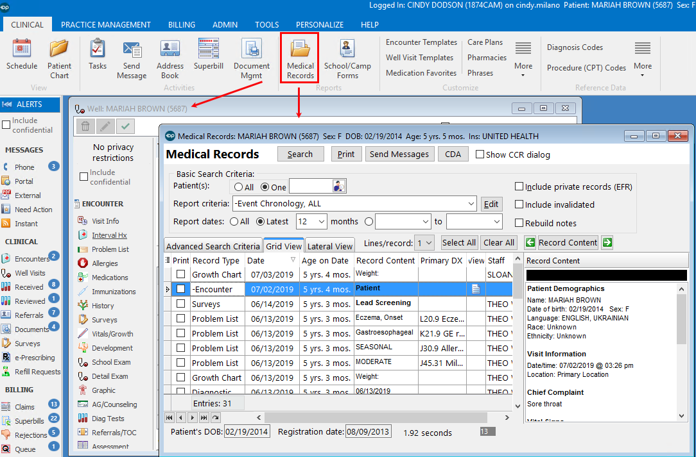Open the TOOLS ribbon tab
Screen dimensions: 696x457
(266, 25)
